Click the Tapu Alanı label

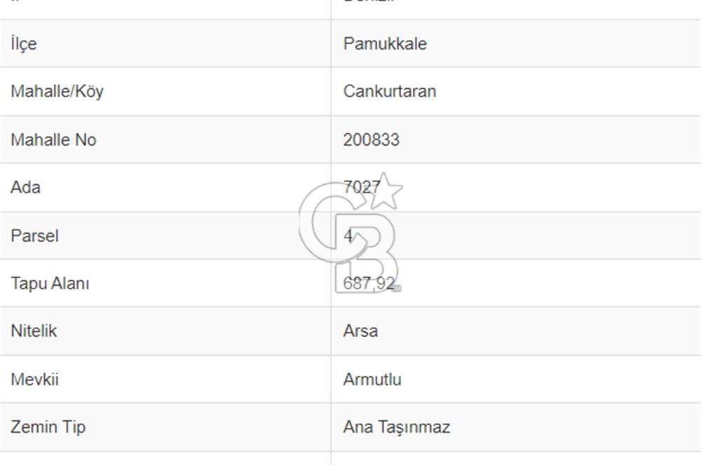tap(50, 283)
